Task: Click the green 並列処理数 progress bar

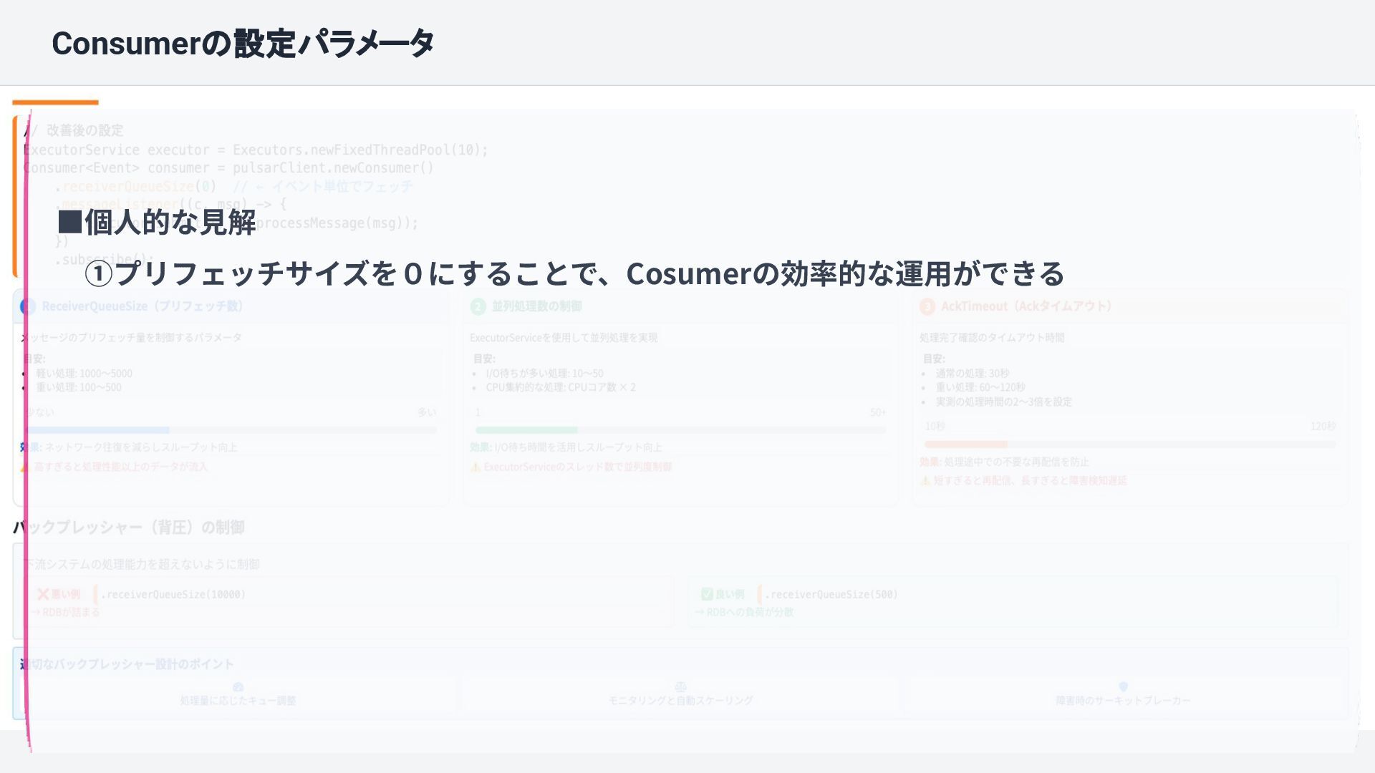Action: pyautogui.click(x=526, y=430)
